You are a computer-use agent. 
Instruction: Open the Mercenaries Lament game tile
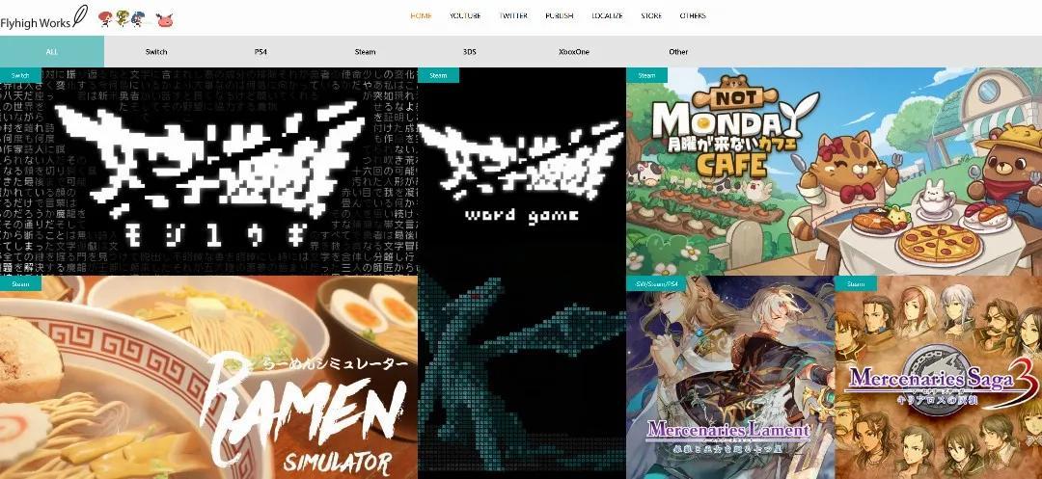(x=729, y=378)
